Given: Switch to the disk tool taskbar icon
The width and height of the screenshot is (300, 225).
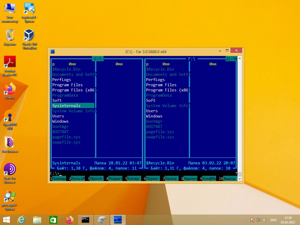Looking at the screenshot, I should tap(102, 220).
